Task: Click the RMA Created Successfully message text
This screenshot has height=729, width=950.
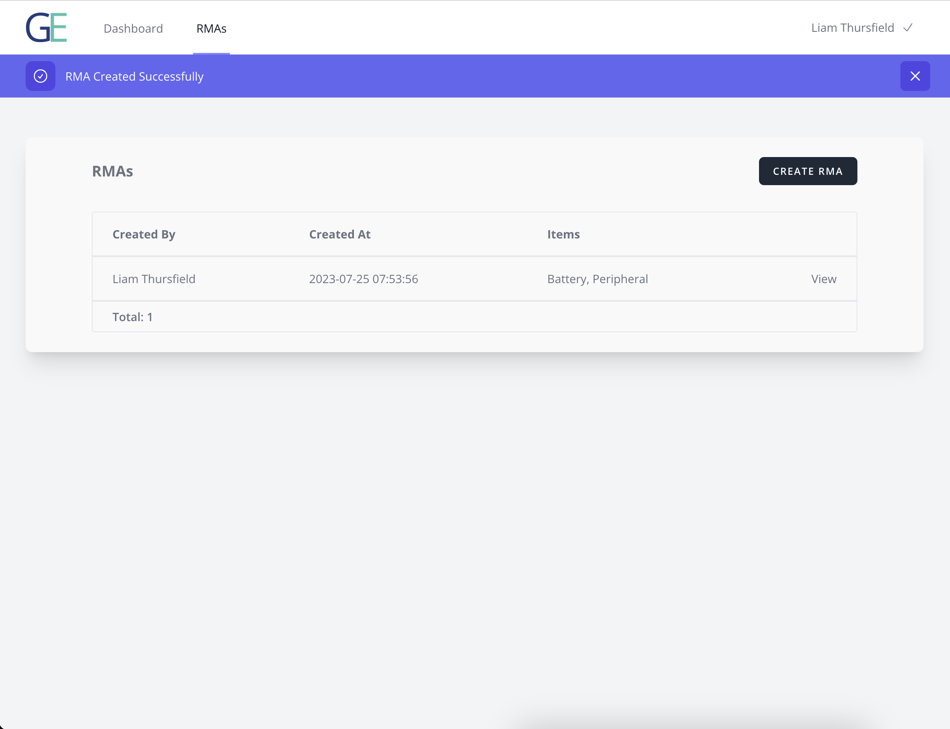Action: [134, 76]
